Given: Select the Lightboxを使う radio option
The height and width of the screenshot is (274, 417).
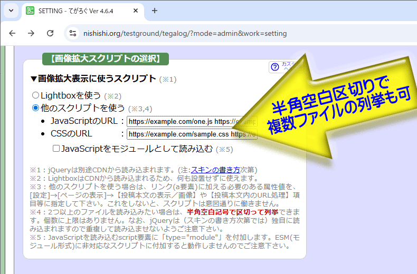Looking at the screenshot, I should point(36,95).
